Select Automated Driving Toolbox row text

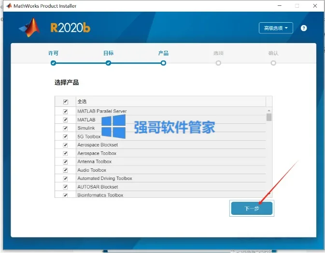(x=105, y=179)
